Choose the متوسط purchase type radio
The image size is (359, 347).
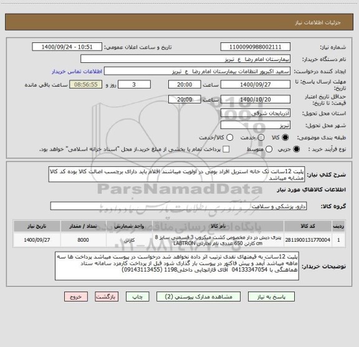point(269,150)
